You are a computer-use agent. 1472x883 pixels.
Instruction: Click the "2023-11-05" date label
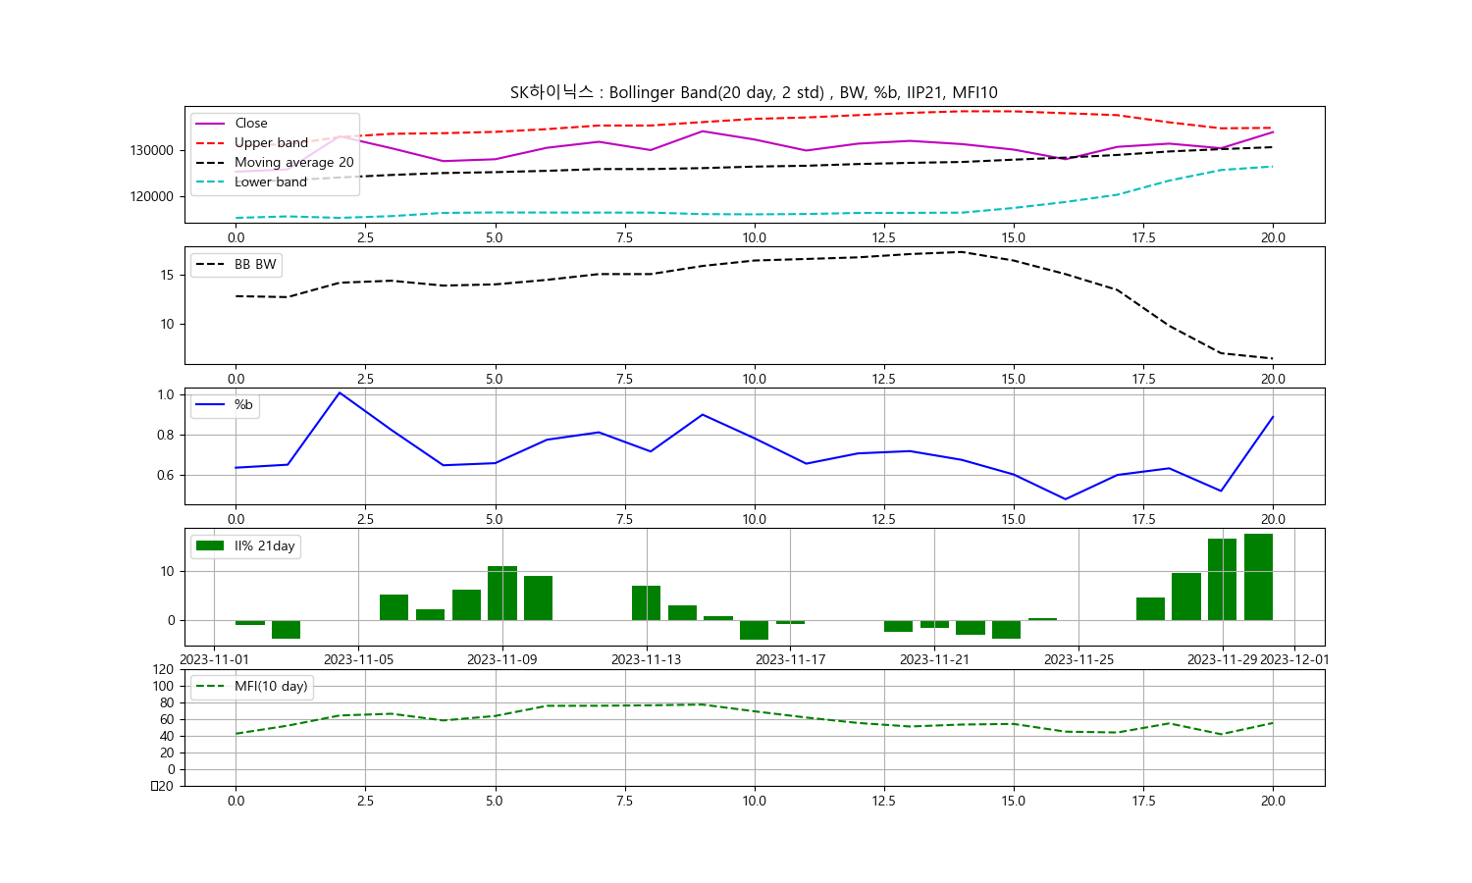358,660
